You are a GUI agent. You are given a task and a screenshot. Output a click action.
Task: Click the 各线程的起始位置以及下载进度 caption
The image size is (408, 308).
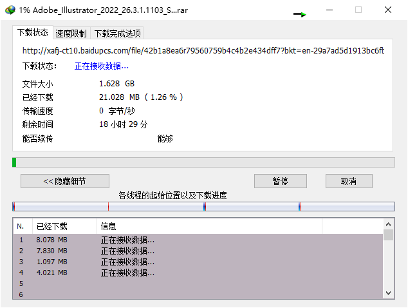(x=172, y=195)
